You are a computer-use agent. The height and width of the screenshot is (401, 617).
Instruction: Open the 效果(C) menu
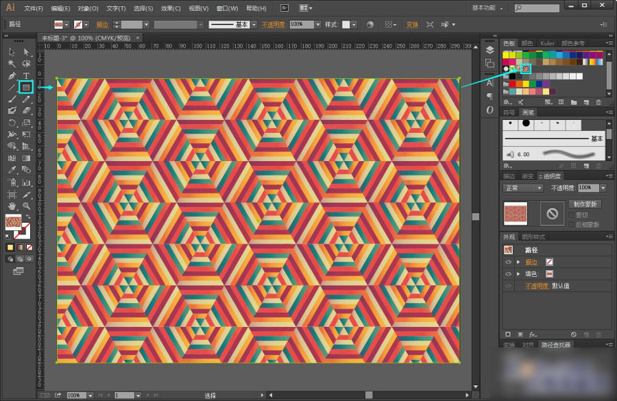click(x=170, y=8)
